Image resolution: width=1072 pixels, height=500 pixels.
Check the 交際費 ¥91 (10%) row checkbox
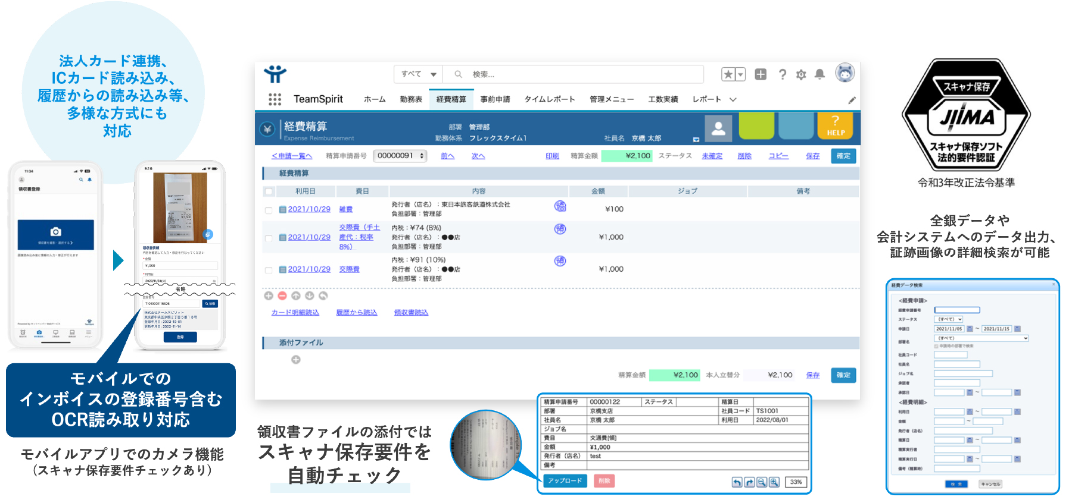[269, 270]
